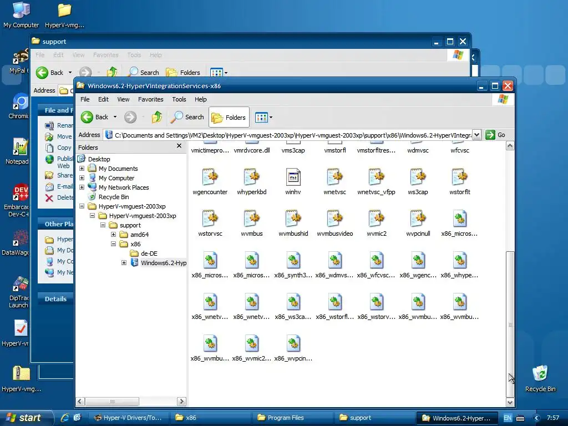Click Folders in the support window toolbar

point(183,72)
